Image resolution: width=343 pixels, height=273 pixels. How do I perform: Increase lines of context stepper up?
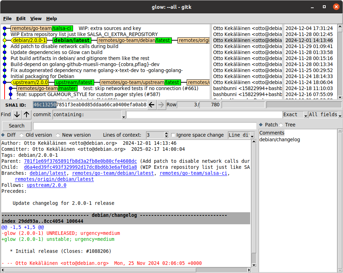166,133
